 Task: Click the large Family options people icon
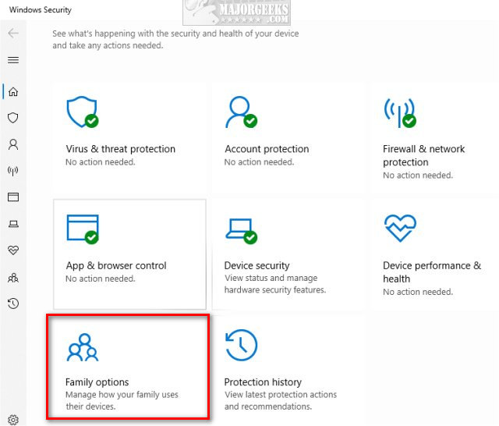click(x=83, y=347)
